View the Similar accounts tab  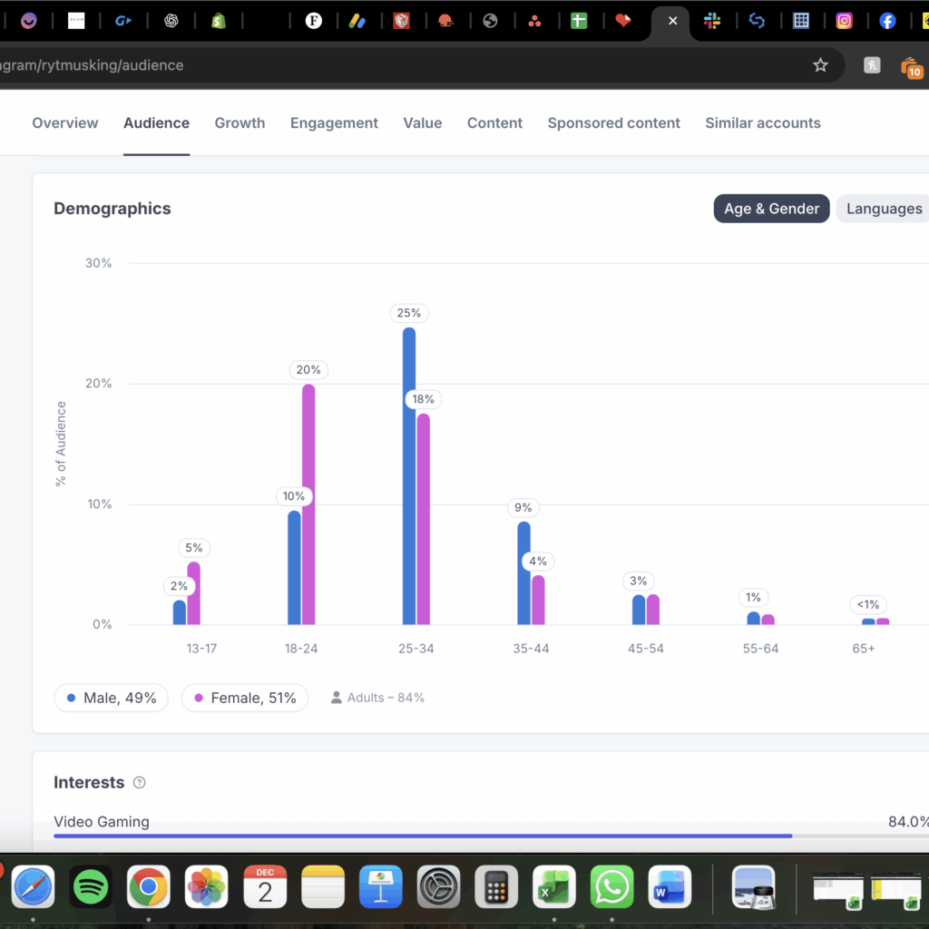(762, 123)
